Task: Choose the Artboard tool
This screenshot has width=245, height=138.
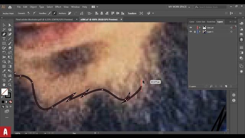Action: [x=4, y=80]
